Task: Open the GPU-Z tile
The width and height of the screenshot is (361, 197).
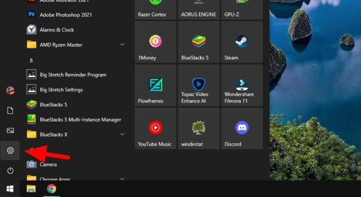Action: tap(242, 10)
